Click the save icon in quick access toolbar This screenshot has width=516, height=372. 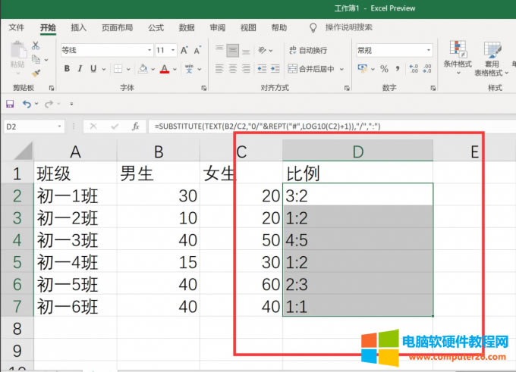(x=10, y=104)
